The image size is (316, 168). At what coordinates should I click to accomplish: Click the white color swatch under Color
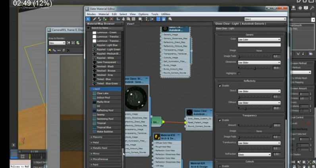[259, 45]
